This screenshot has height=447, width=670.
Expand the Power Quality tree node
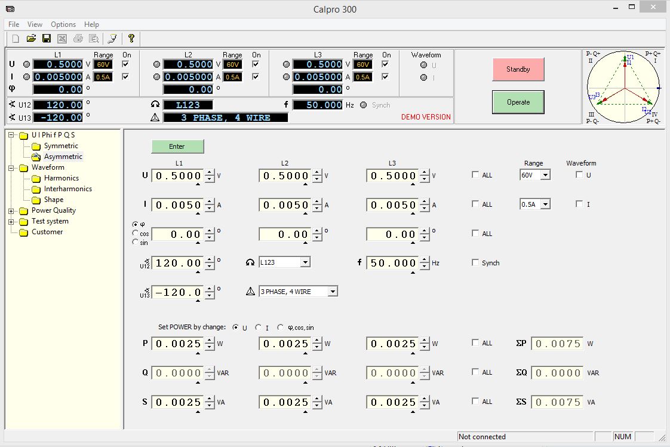coord(11,211)
